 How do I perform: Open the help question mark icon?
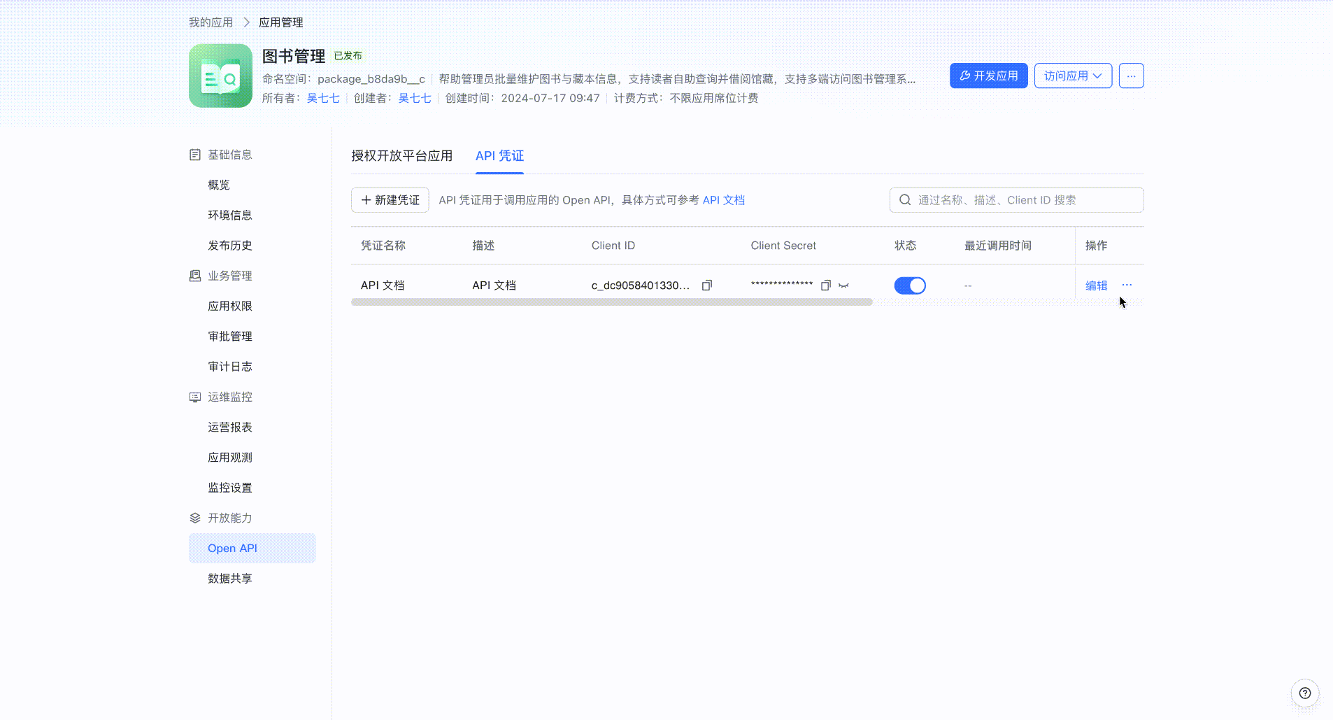point(1304,693)
